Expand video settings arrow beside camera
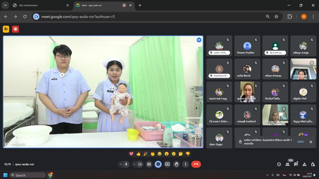 point(134,164)
